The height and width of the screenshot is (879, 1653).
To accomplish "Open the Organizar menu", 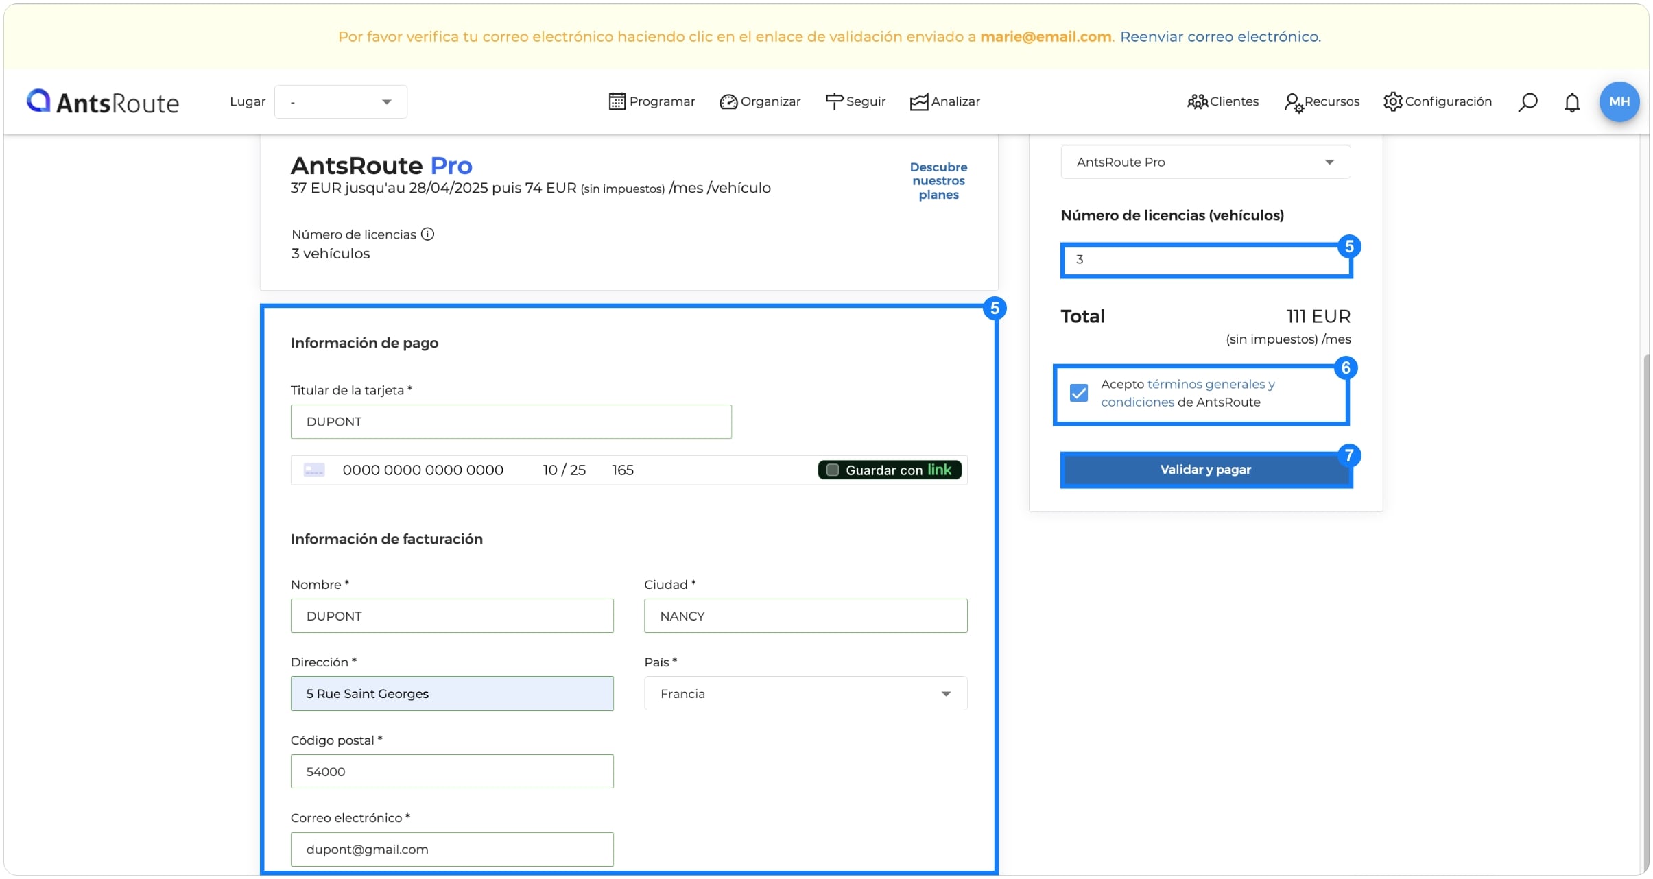I will 760,101.
